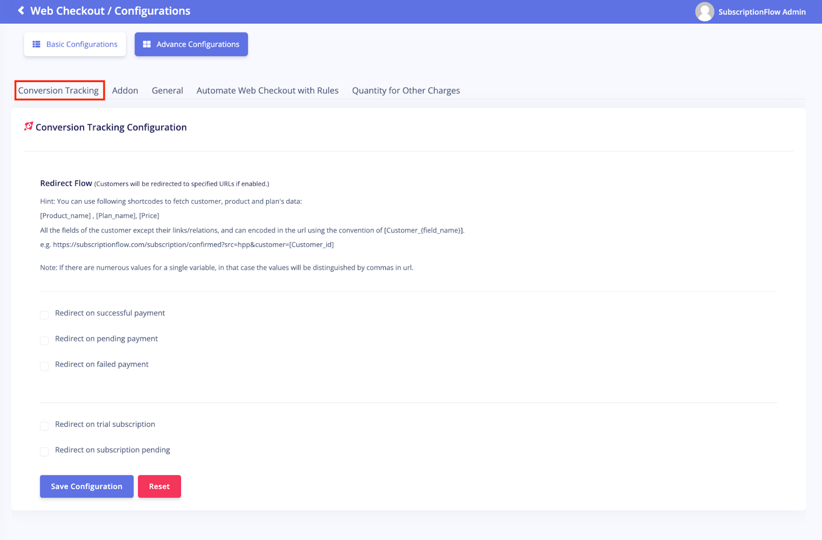This screenshot has height=540, width=822.
Task: Click the subscriptionflow.com example URL
Action: pyautogui.click(x=188, y=244)
